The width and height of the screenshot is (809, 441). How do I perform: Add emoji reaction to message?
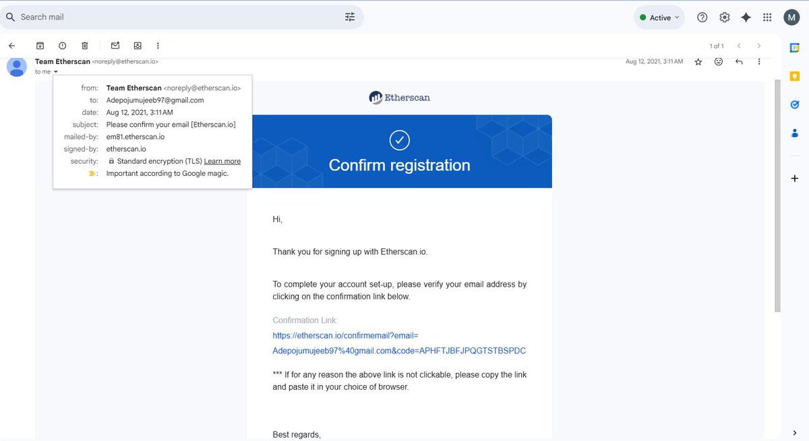tap(719, 61)
